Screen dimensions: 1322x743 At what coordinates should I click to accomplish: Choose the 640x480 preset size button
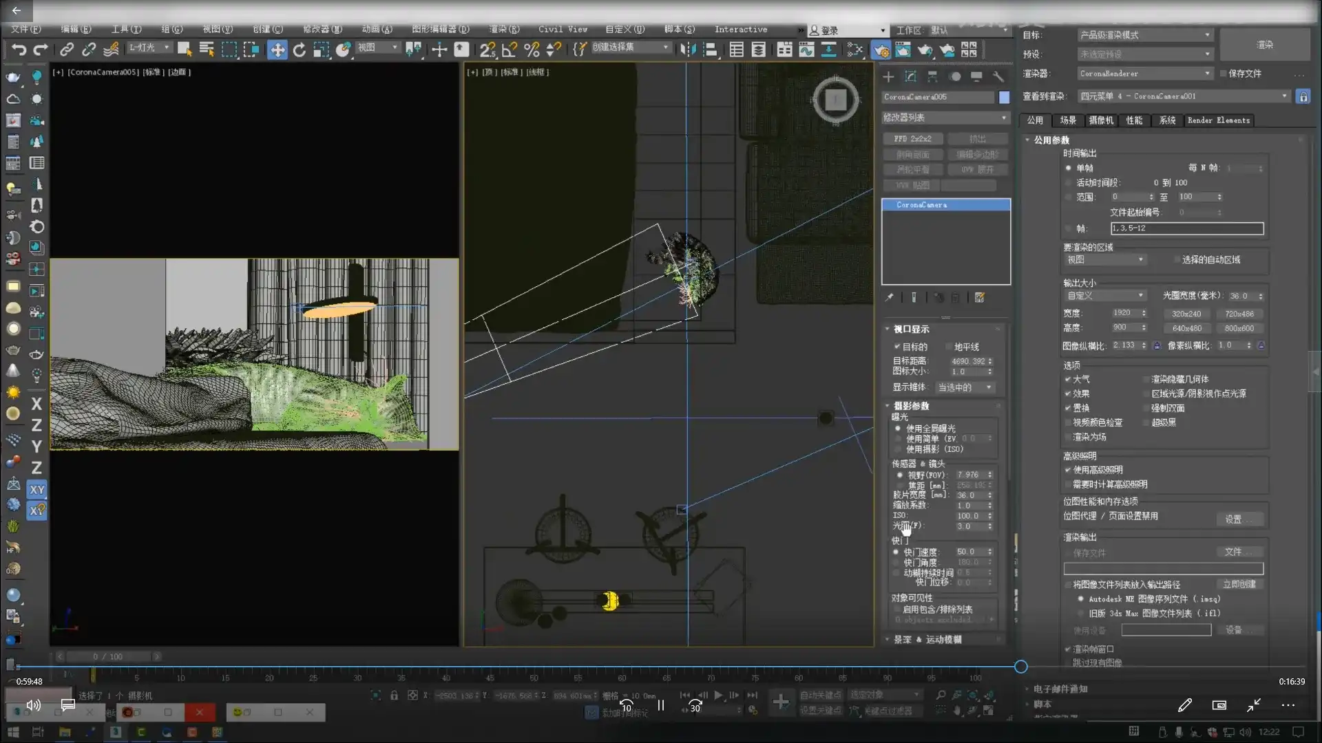pos(1186,328)
